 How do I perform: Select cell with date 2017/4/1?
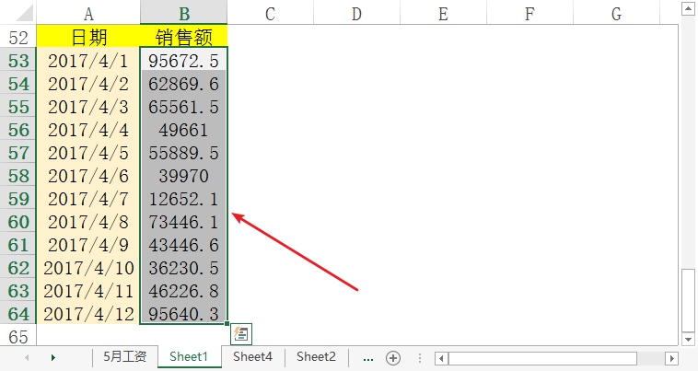coord(88,61)
